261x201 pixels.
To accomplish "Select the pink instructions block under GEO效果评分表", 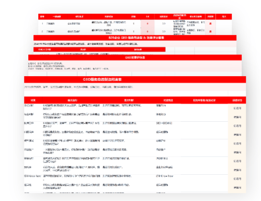I will click(135, 66).
